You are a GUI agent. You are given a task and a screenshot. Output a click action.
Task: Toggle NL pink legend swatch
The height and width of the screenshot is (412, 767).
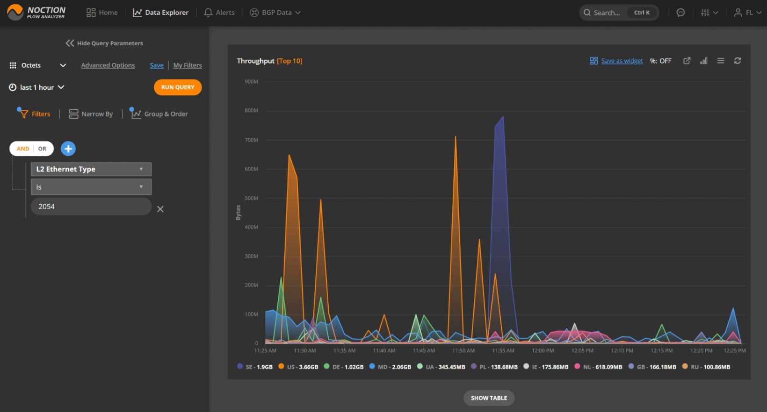pos(577,366)
